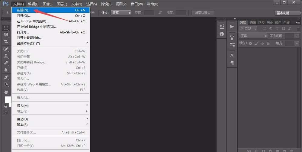Expand 最近打开文件(T) submenu
The width and height of the screenshot is (302, 152).
click(51, 43)
